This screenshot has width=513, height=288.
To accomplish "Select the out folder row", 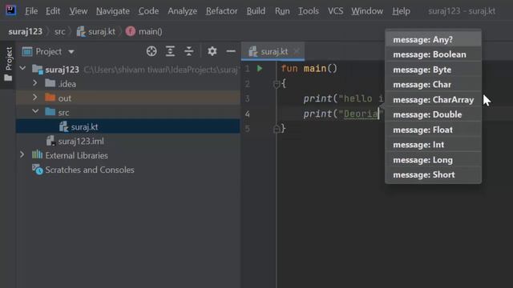I will [x=128, y=98].
